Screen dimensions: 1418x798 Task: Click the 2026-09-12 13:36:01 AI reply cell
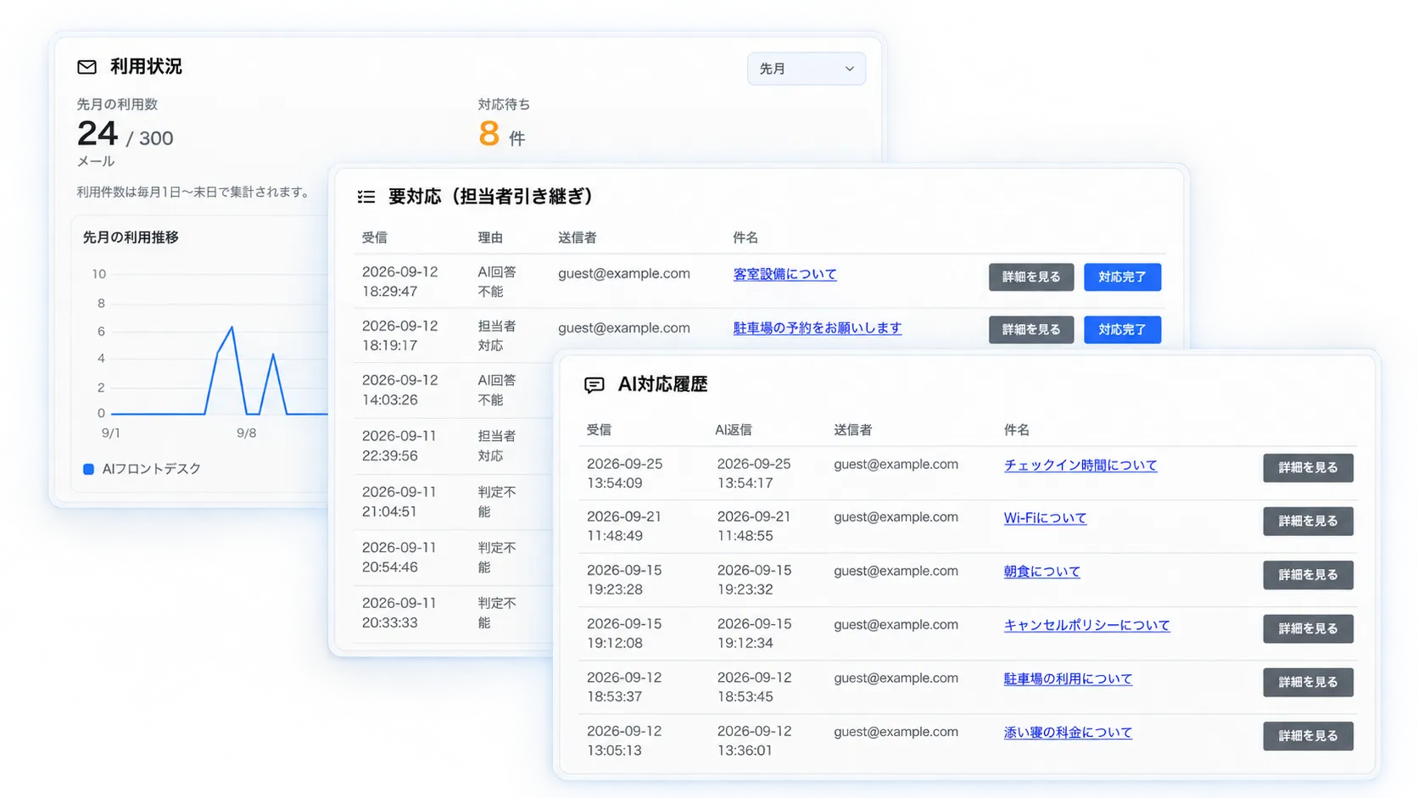click(754, 740)
